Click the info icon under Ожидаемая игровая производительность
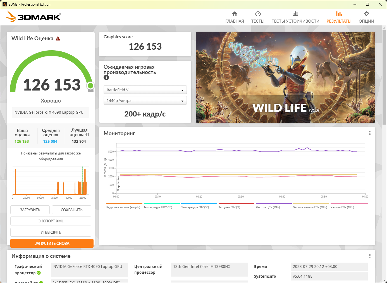Screen dimensions: 387x283 [x=106, y=78]
